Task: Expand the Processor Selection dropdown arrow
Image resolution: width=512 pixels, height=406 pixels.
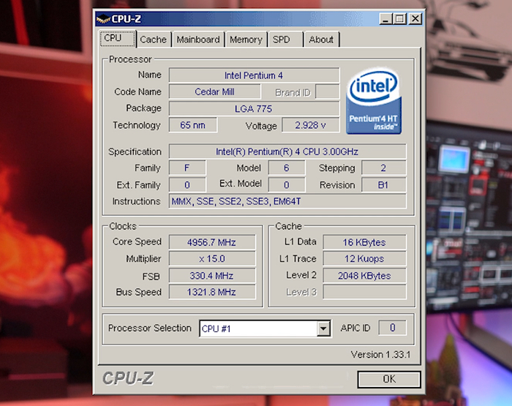Action: pyautogui.click(x=323, y=328)
